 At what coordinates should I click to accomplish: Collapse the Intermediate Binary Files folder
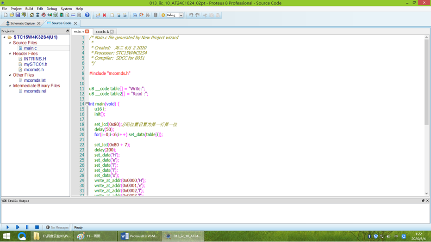pyautogui.click(x=10, y=85)
